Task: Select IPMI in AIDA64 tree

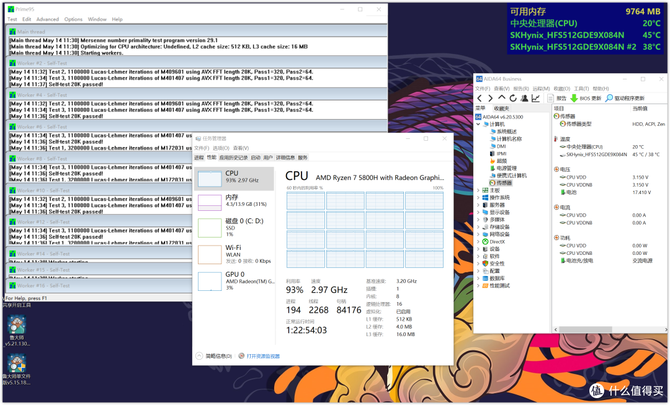Action: 498,154
